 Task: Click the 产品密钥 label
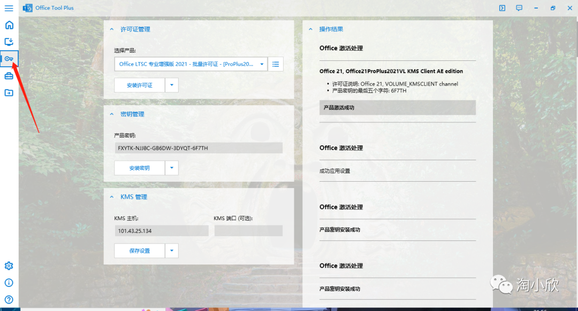[x=125, y=135]
